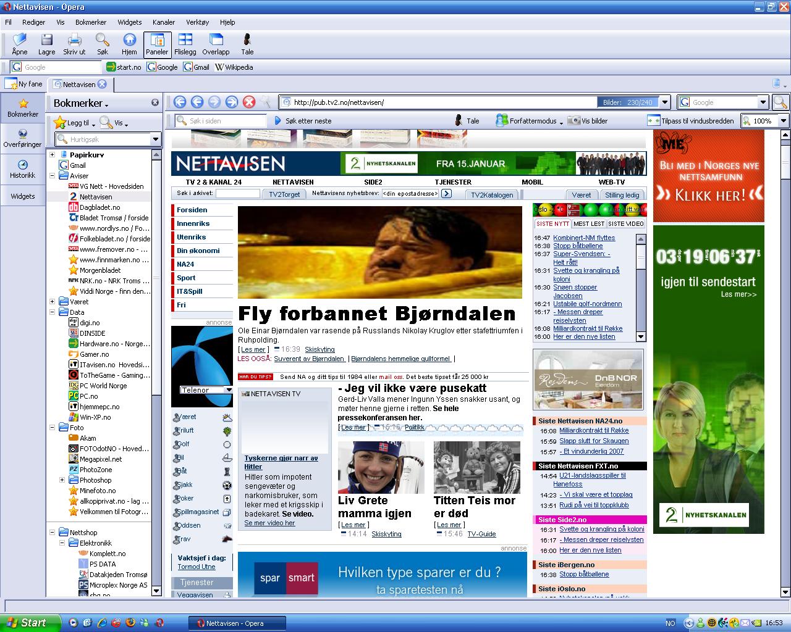Click the Lagre toolbar icon
Image resolution: width=791 pixels, height=632 pixels.
point(46,44)
